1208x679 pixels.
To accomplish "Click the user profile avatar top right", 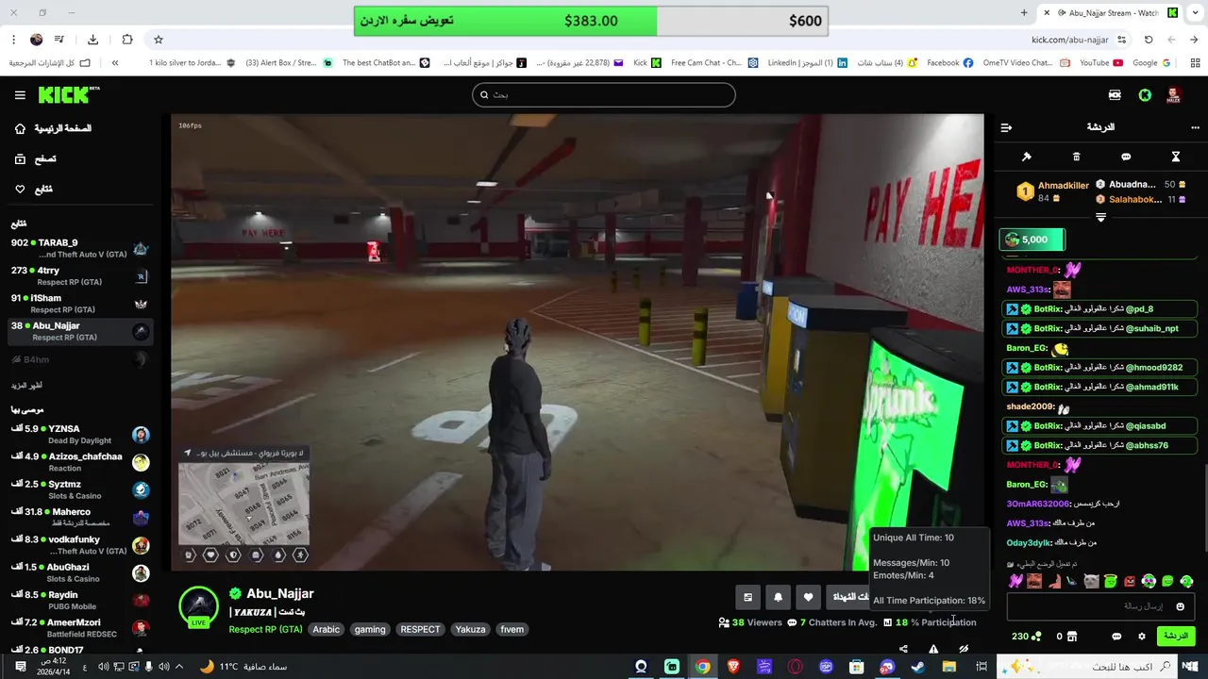I will 1174,94.
